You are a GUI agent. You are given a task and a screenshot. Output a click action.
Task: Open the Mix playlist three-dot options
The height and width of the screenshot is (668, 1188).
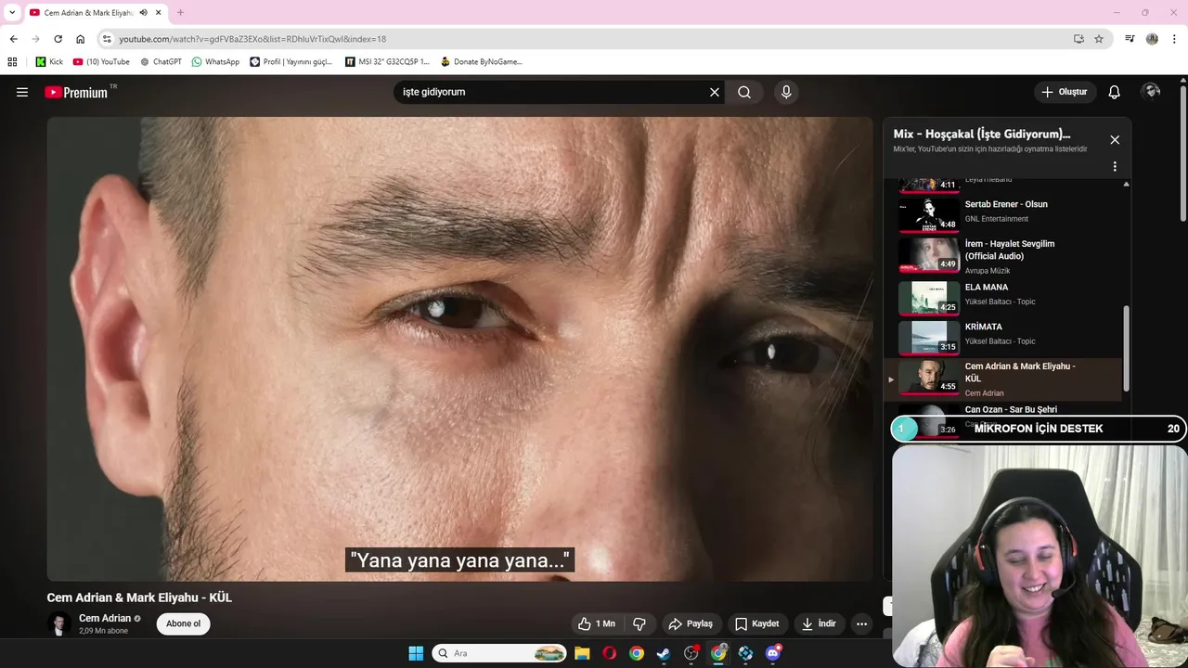click(x=1115, y=167)
